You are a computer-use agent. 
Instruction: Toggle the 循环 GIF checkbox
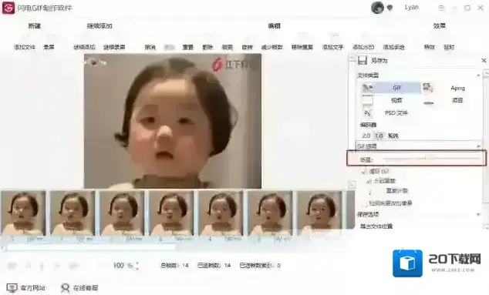click(x=363, y=171)
